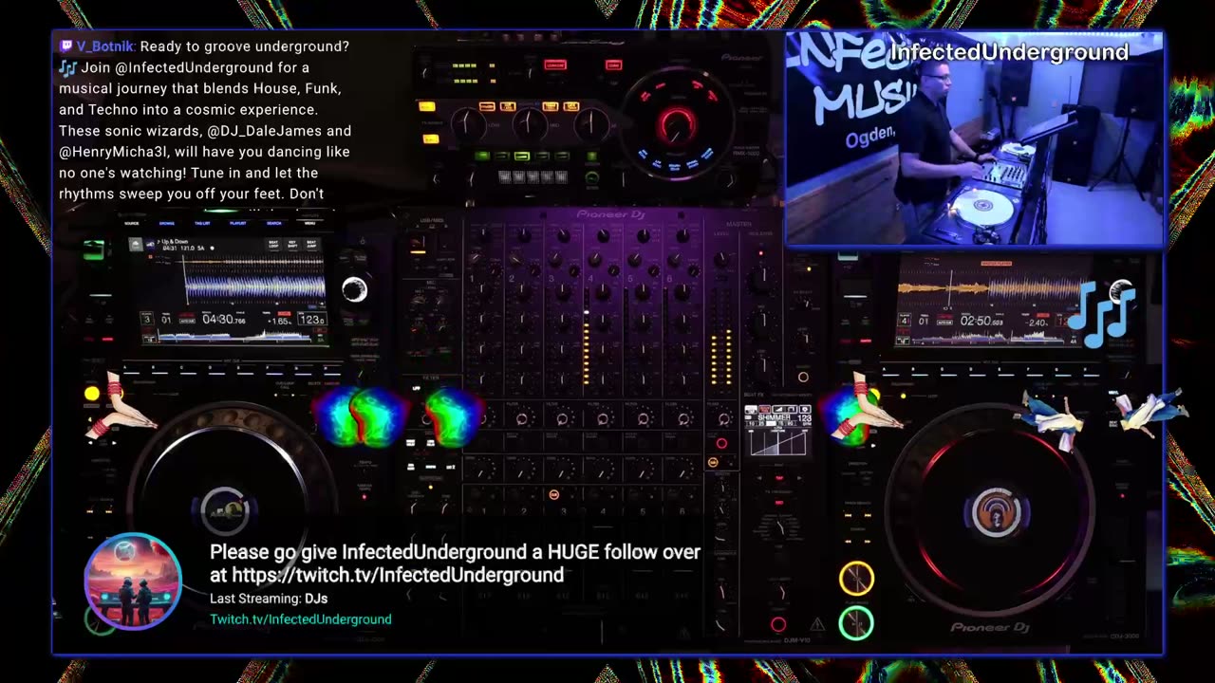Viewport: 1215px width, 683px height.
Task: Open the SOURCE tab on left deck screen
Action: (132, 223)
